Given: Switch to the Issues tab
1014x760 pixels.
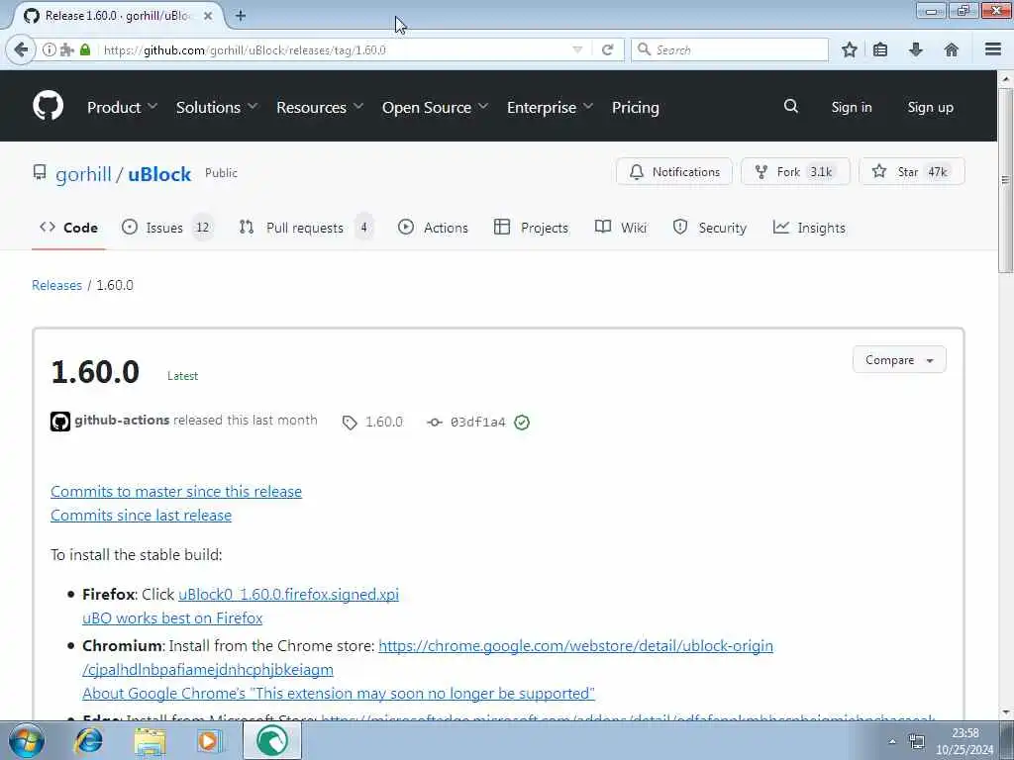Looking at the screenshot, I should point(167,228).
